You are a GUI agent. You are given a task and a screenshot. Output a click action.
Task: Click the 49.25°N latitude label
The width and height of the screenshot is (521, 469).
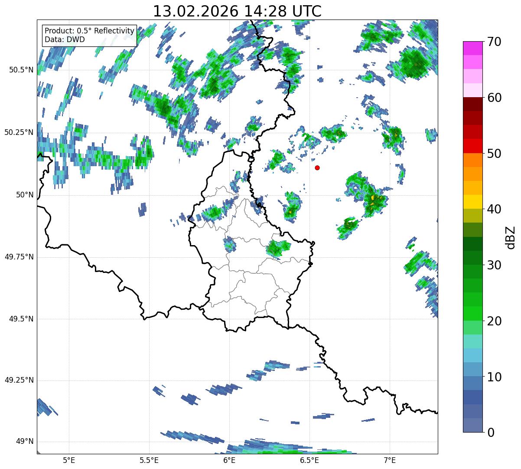click(x=19, y=380)
